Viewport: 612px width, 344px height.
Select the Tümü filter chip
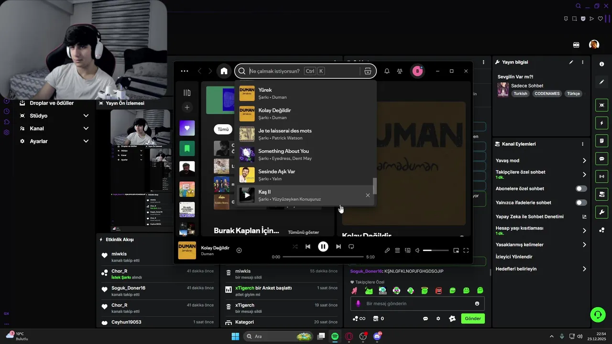223,129
